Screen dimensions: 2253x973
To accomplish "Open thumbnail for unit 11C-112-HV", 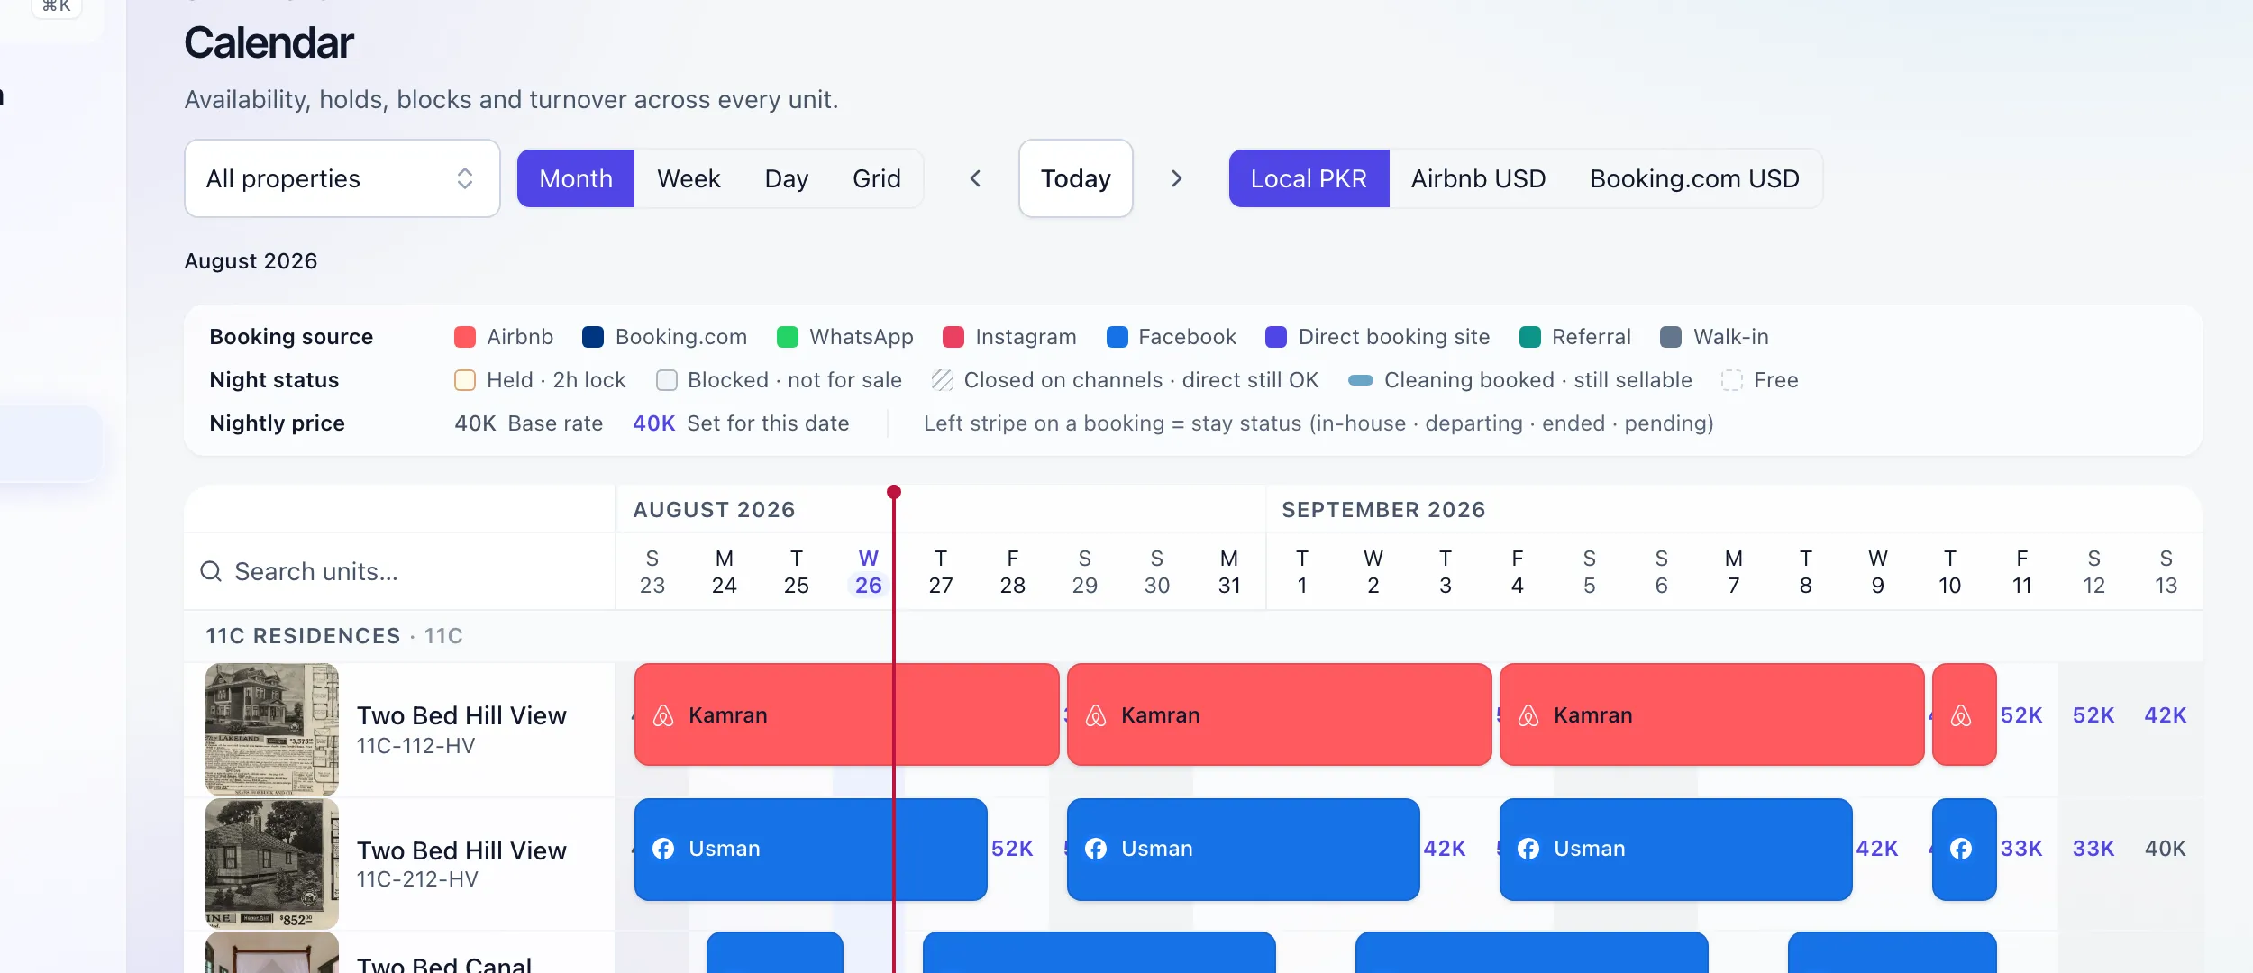I will click(x=272, y=730).
